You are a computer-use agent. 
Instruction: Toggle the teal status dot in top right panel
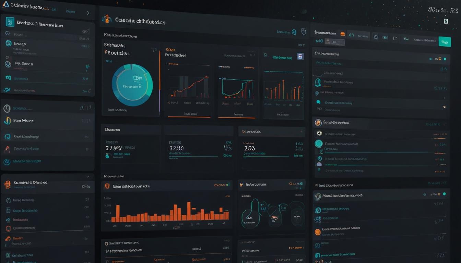point(445,59)
